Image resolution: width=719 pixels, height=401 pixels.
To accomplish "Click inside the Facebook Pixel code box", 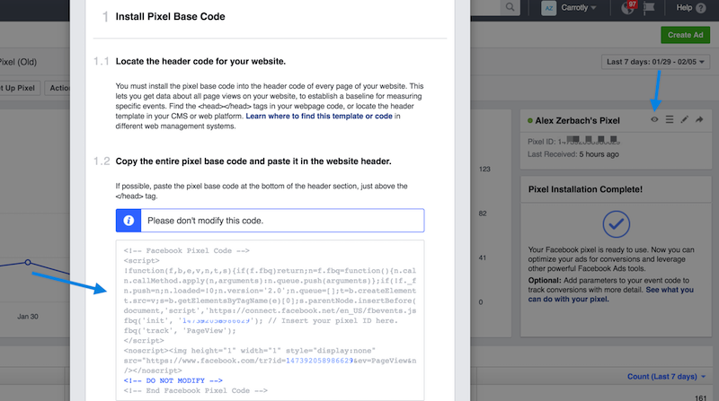I will pyautogui.click(x=270, y=320).
